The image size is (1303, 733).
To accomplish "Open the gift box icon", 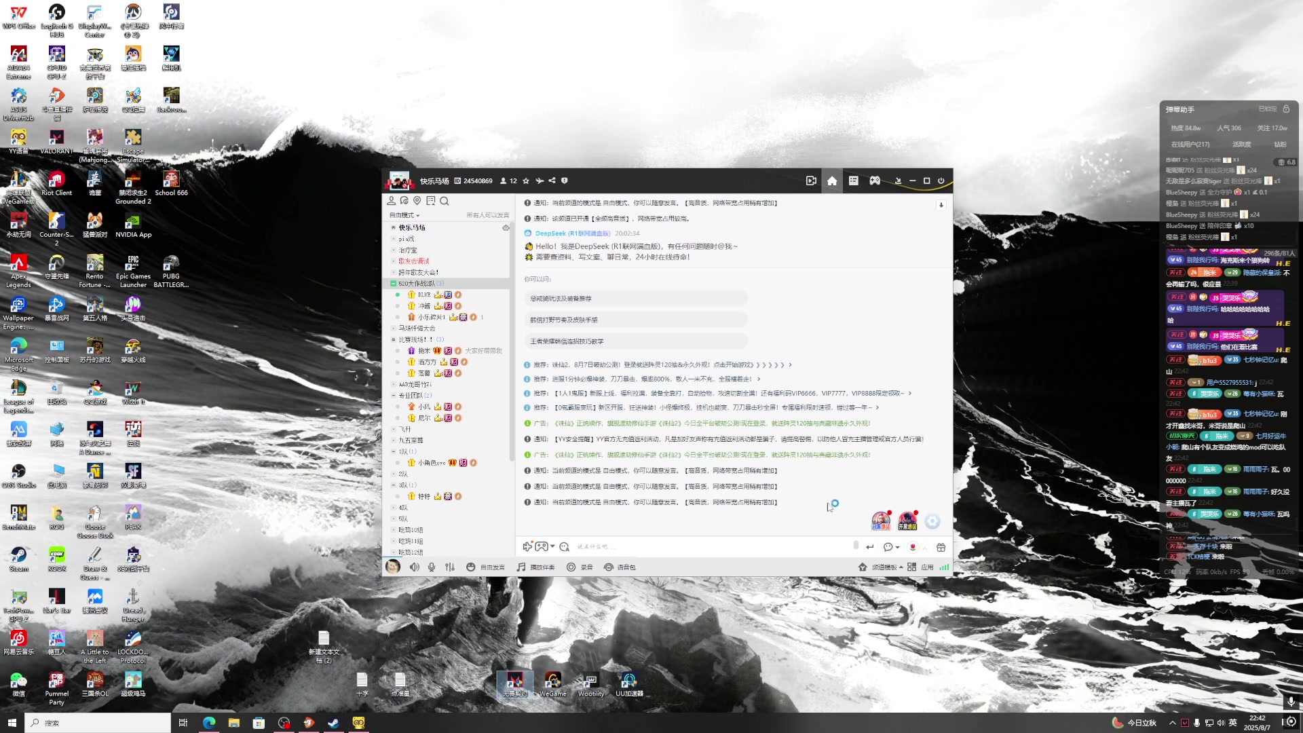I will 941,546.
